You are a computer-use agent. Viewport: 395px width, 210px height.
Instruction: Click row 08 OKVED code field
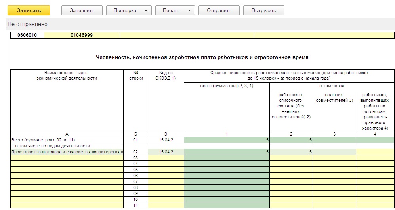click(166, 187)
